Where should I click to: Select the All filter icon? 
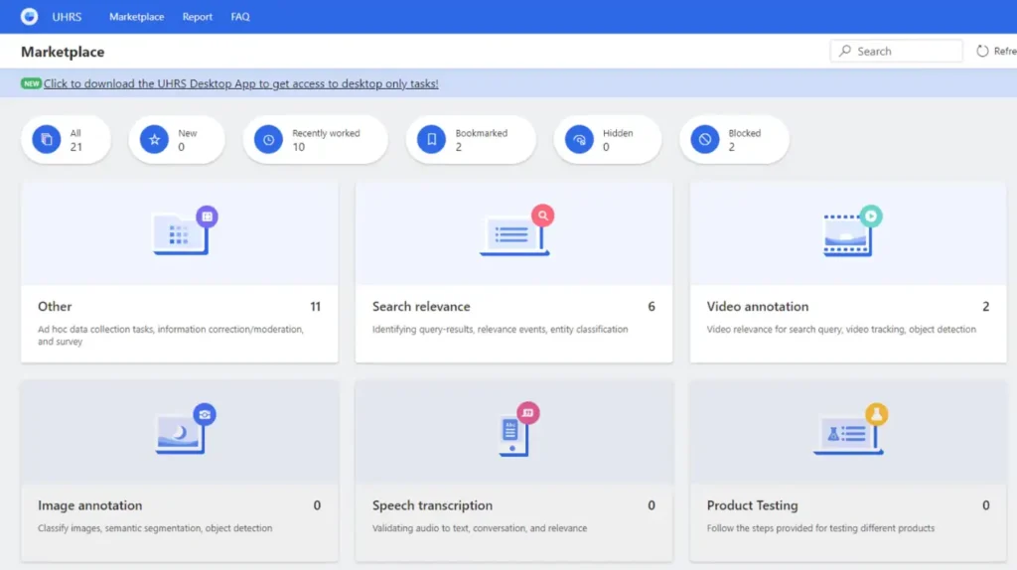point(47,139)
